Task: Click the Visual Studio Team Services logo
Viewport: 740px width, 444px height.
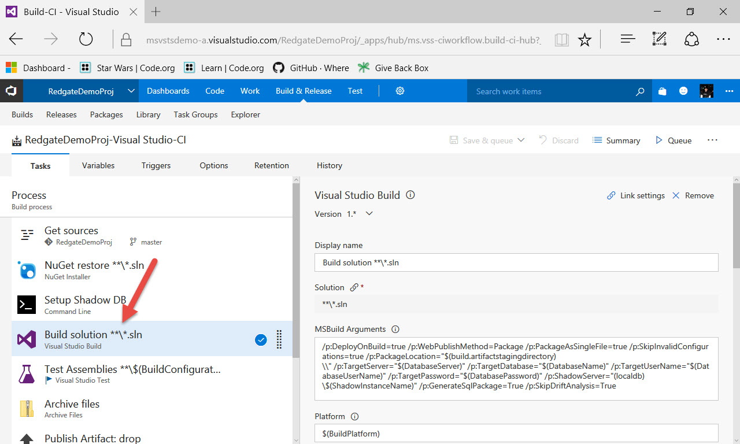Action: point(11,91)
